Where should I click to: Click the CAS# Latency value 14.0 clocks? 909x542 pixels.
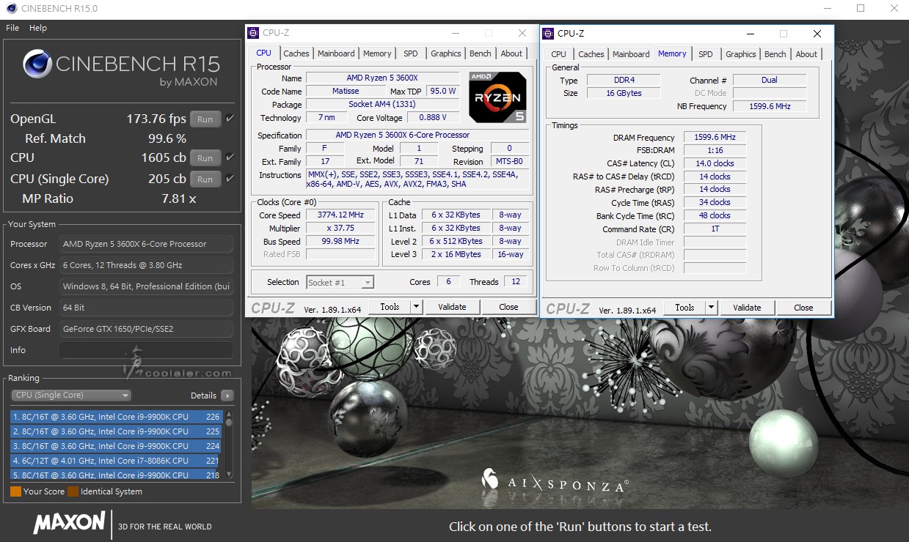(715, 163)
